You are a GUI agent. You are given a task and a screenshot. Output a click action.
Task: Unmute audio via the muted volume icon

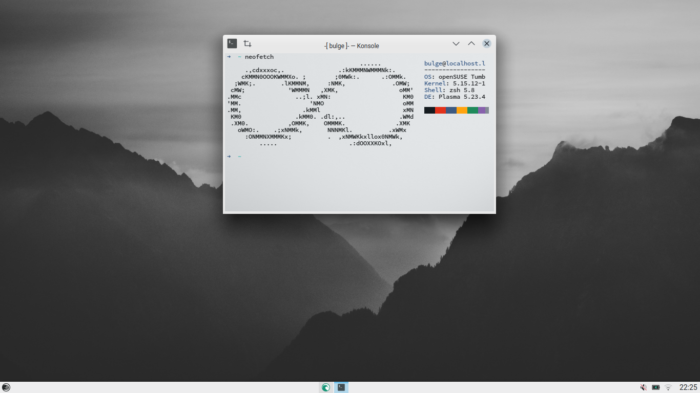click(643, 387)
